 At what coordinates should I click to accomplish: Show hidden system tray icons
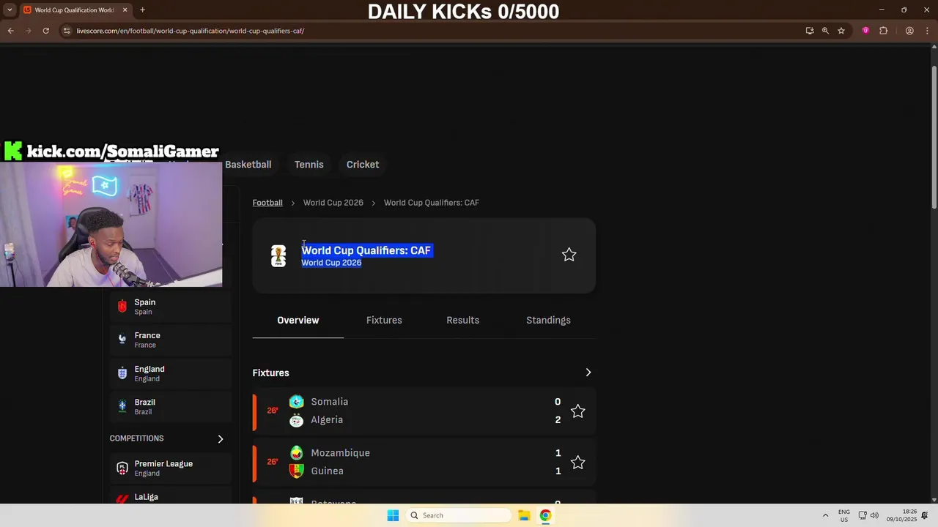coord(825,515)
